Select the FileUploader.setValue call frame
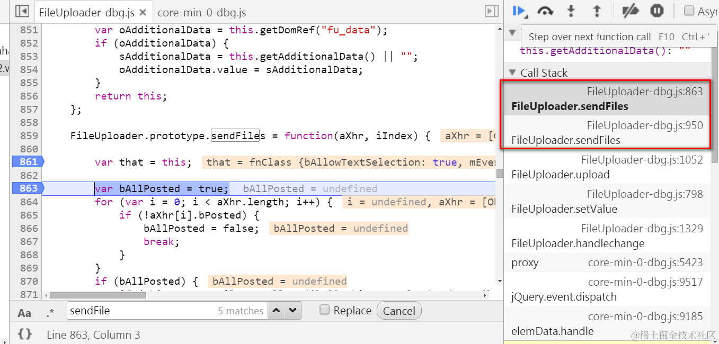Viewport: 719px width, 344px height. [x=607, y=201]
